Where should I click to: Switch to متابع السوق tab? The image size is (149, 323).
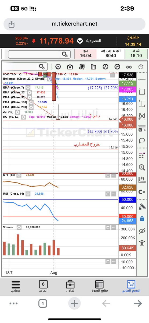click(x=99, y=287)
